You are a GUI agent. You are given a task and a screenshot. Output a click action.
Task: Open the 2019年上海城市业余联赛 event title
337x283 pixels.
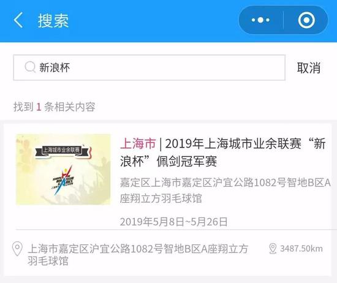coord(223,153)
